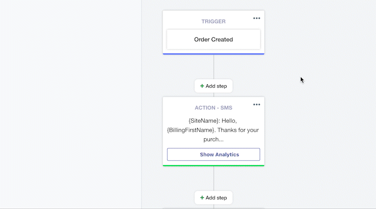Click {BillingFirstName} placeholder in SMS message
This screenshot has width=376, height=209.
click(x=191, y=130)
